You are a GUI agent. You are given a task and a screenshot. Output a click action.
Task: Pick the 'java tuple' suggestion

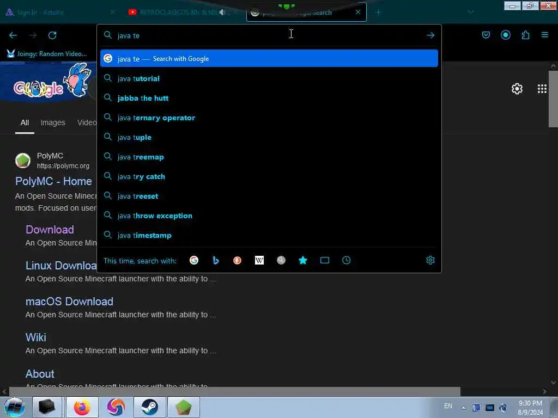pyautogui.click(x=269, y=137)
